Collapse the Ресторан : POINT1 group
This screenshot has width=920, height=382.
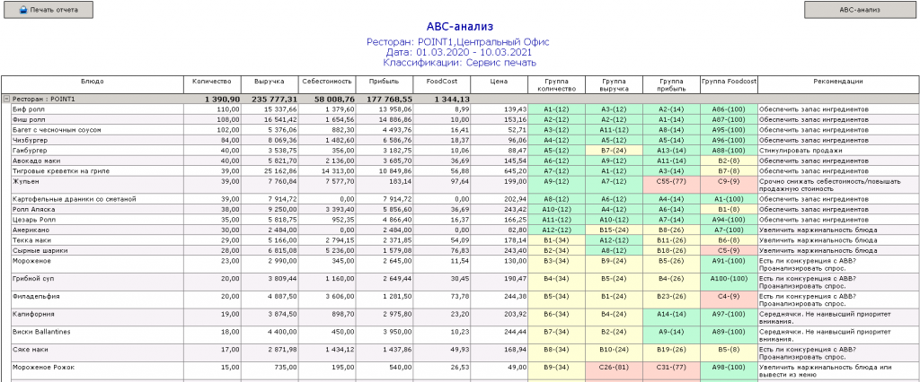coord(6,99)
